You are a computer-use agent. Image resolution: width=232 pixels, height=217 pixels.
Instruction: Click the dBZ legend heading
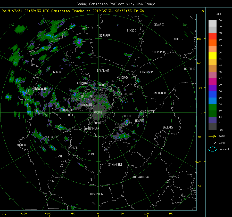tap(219, 14)
